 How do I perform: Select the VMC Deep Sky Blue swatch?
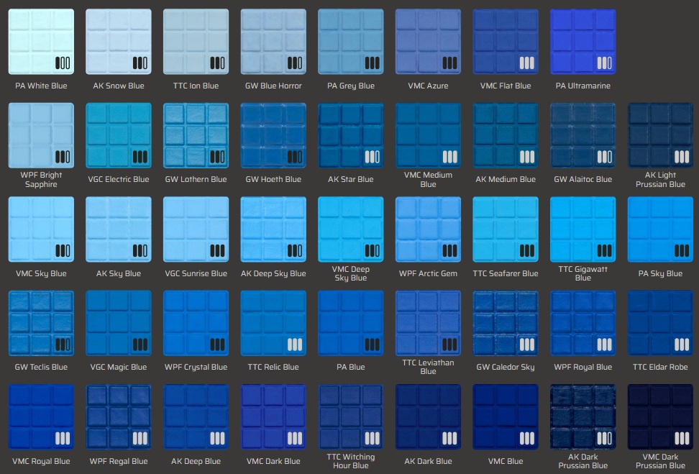[x=351, y=229]
